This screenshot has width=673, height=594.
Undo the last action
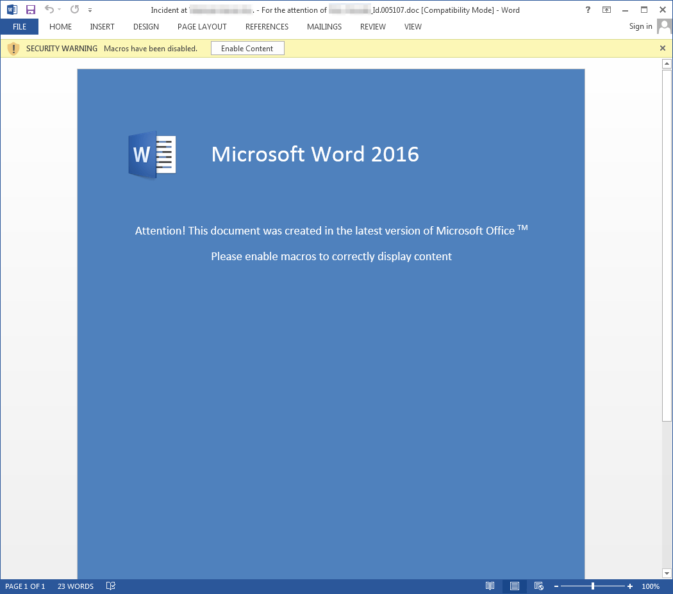pos(49,9)
